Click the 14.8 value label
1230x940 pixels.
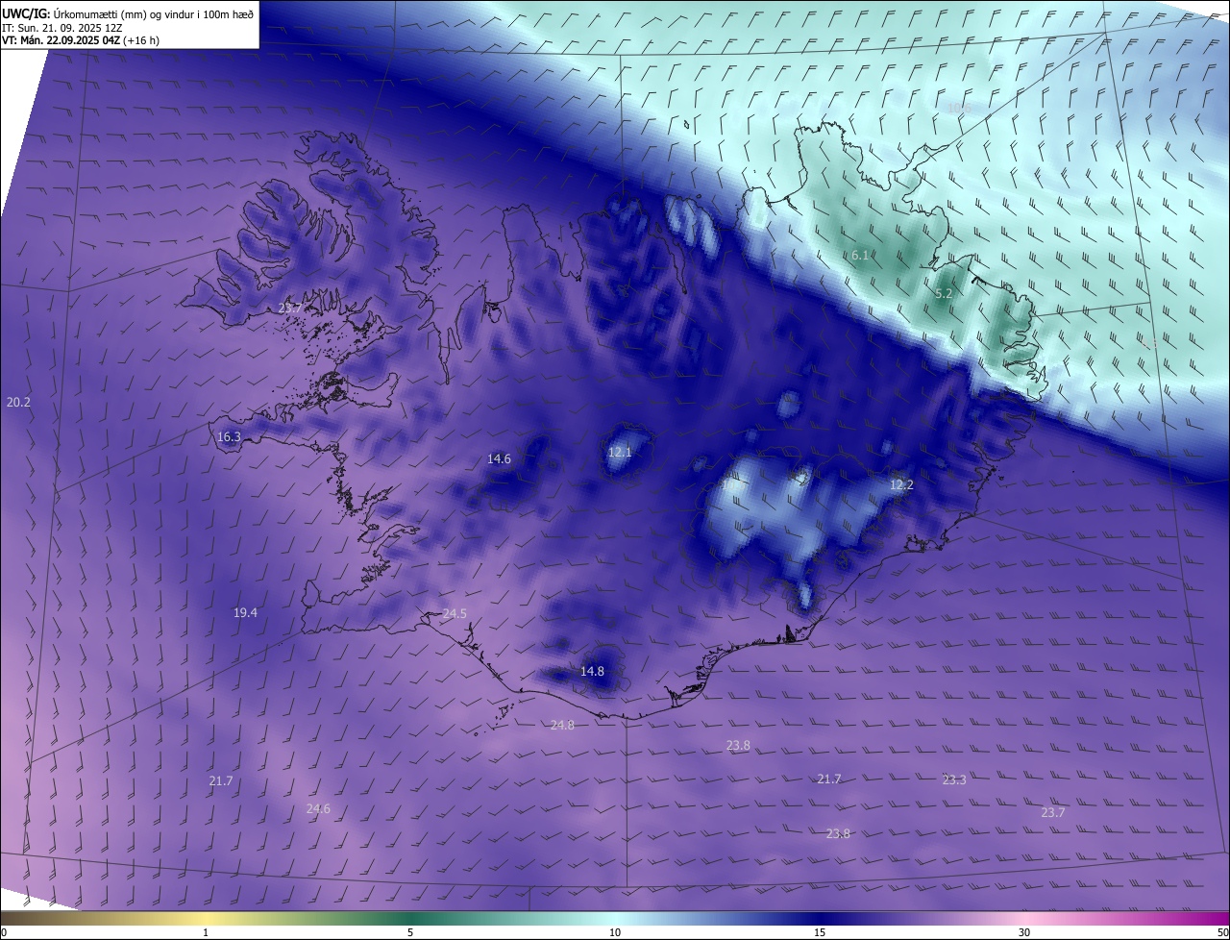pos(592,672)
